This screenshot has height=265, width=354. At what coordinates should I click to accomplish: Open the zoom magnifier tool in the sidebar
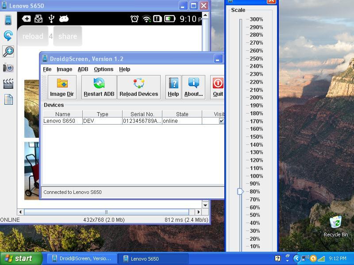(8, 51)
